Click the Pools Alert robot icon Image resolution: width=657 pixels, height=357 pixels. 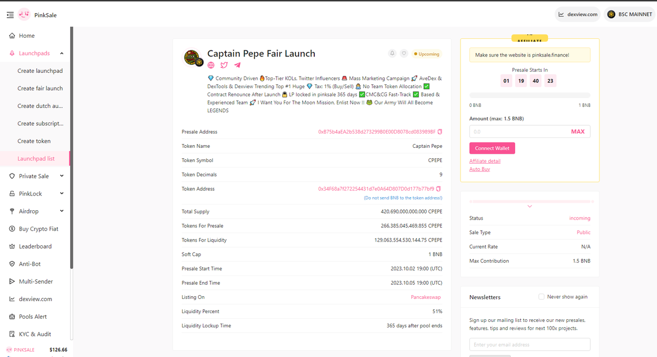12,316
